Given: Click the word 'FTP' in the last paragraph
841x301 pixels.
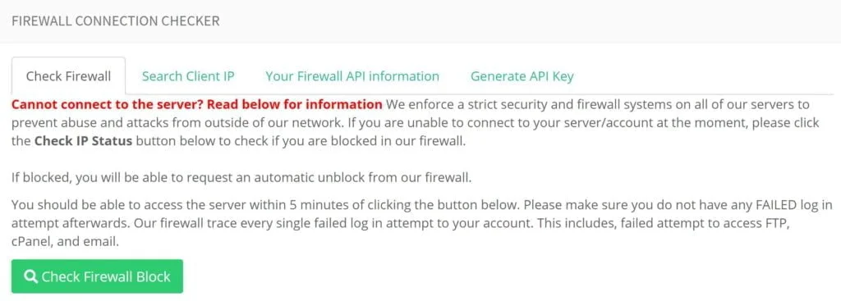Looking at the screenshot, I should [x=779, y=223].
